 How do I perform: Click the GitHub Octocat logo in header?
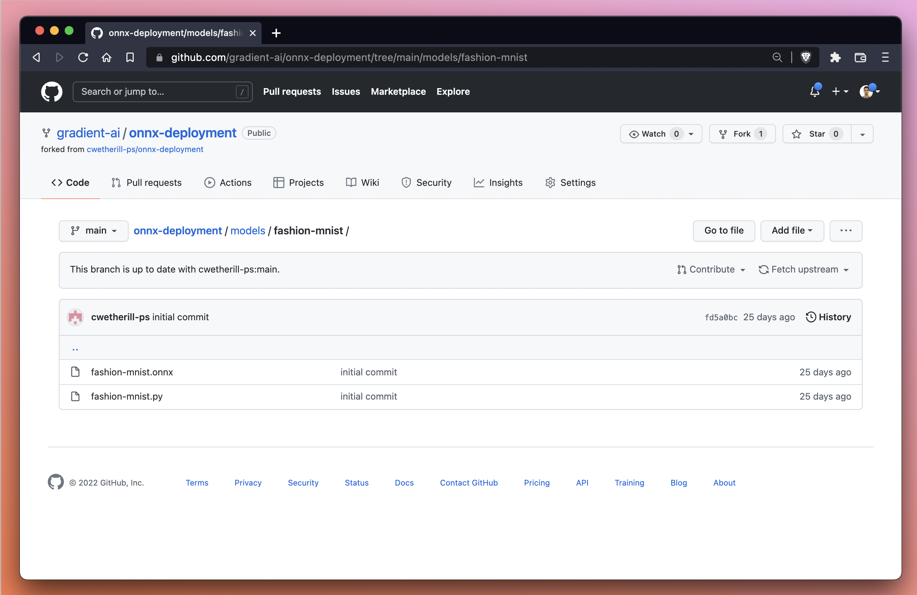pos(52,92)
